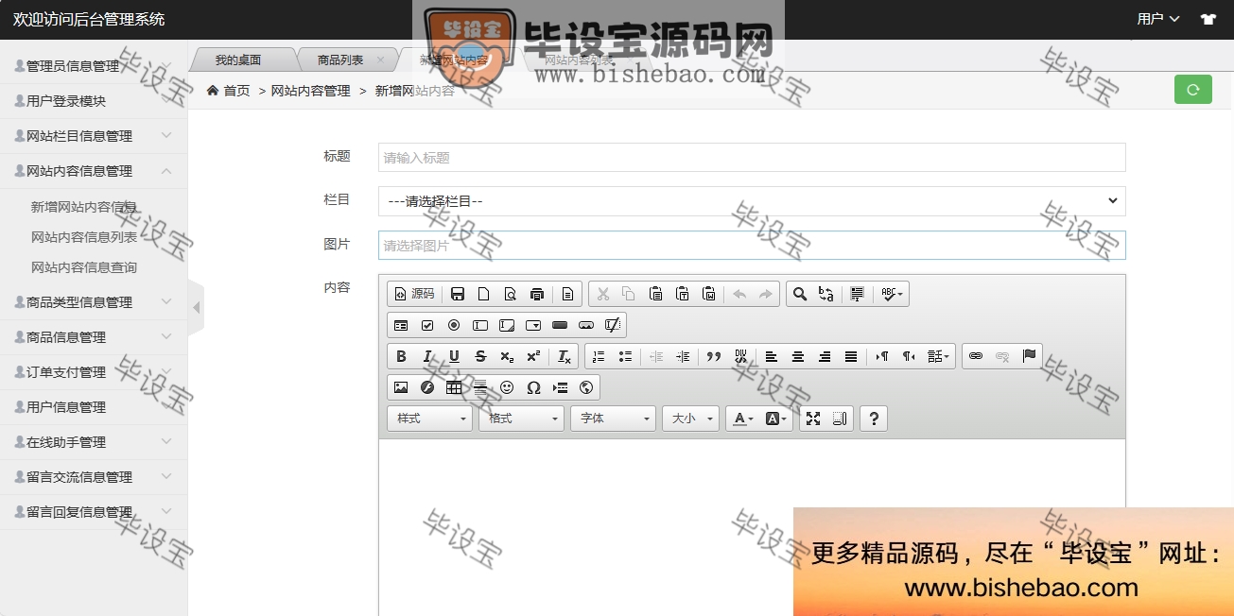Screen dimensions: 1234x616
Task: Click the Paste as plain text icon
Action: point(682,294)
